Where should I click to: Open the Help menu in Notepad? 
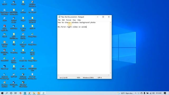(79, 20)
